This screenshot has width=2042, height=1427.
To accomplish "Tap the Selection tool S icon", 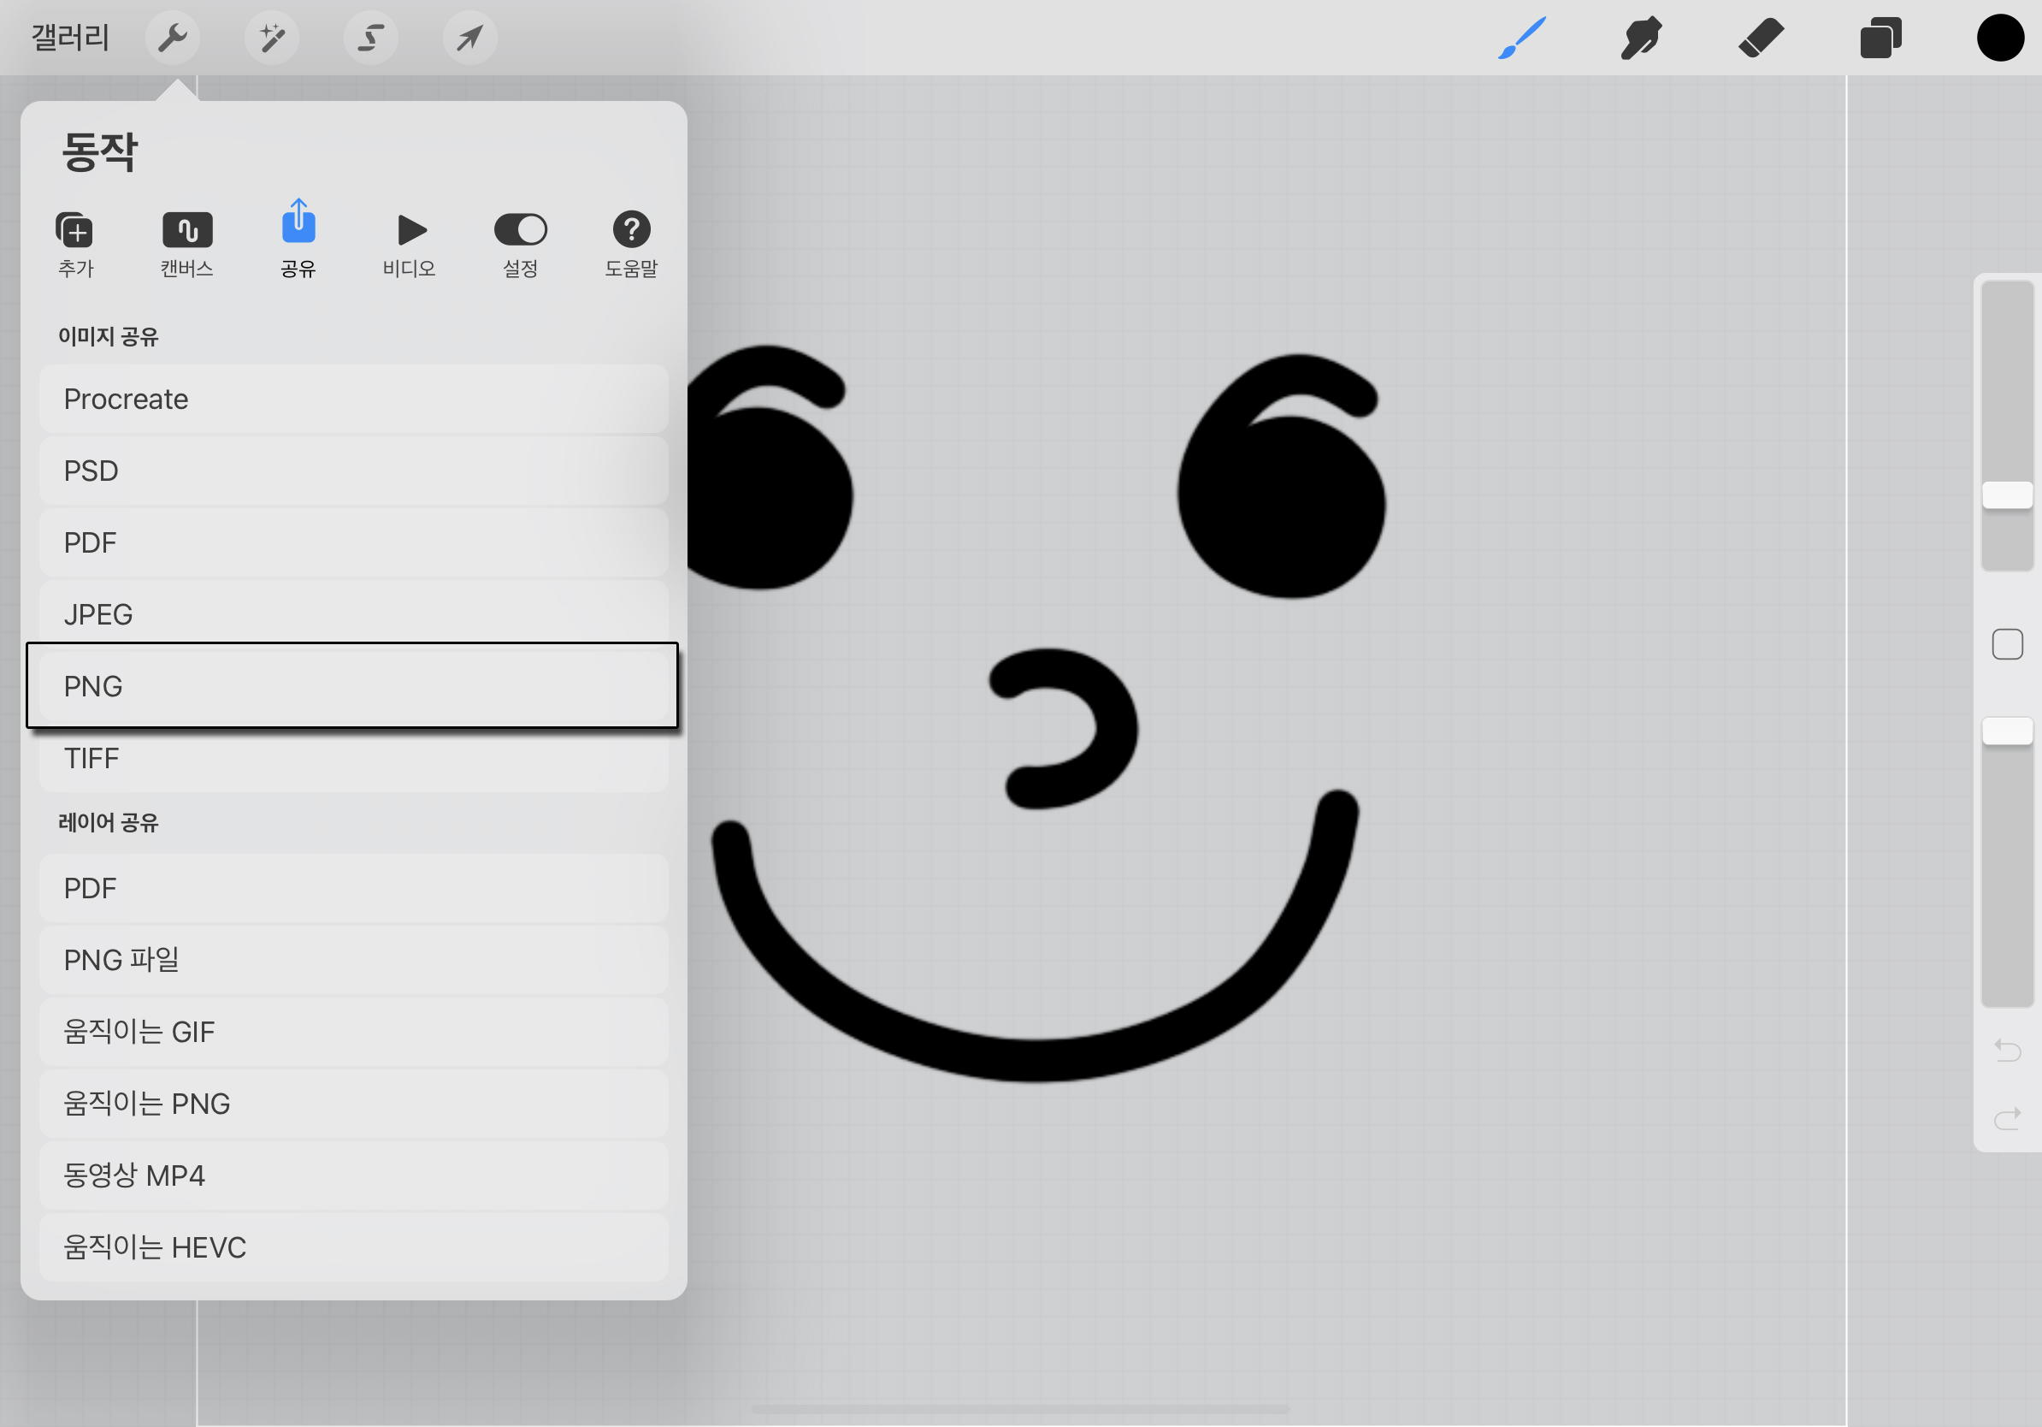I will coord(371,38).
